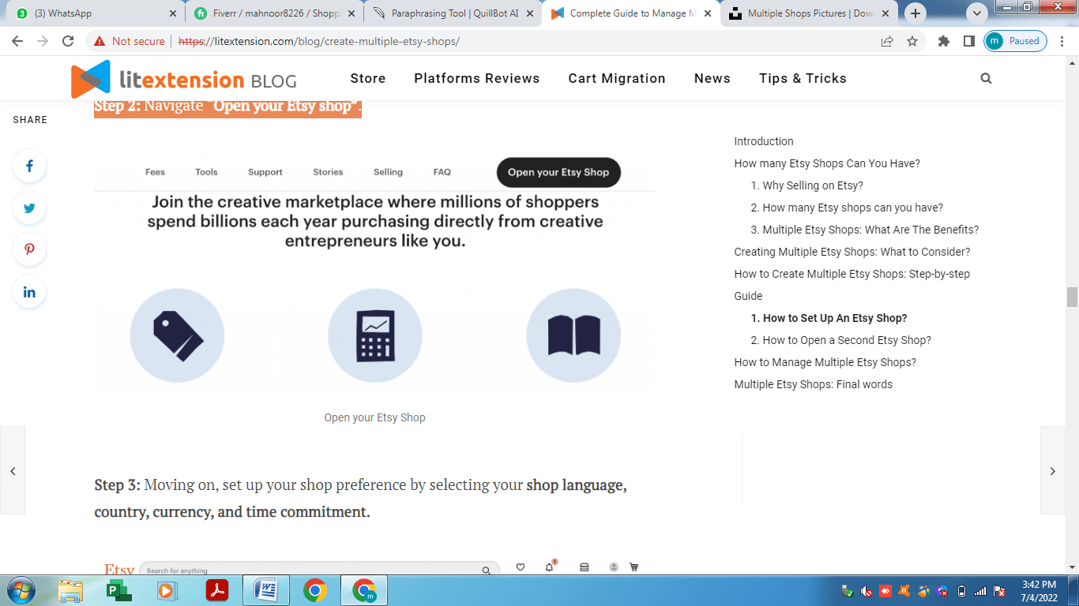Launch media player from taskbar
Image resolution: width=1079 pixels, height=606 pixels.
167,590
